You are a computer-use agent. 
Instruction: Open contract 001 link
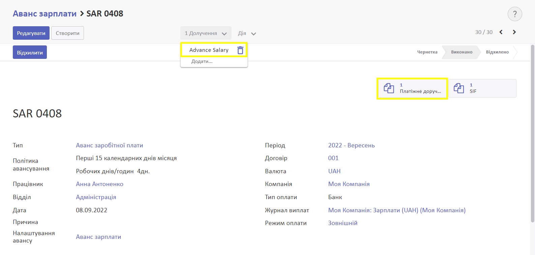[x=333, y=158]
